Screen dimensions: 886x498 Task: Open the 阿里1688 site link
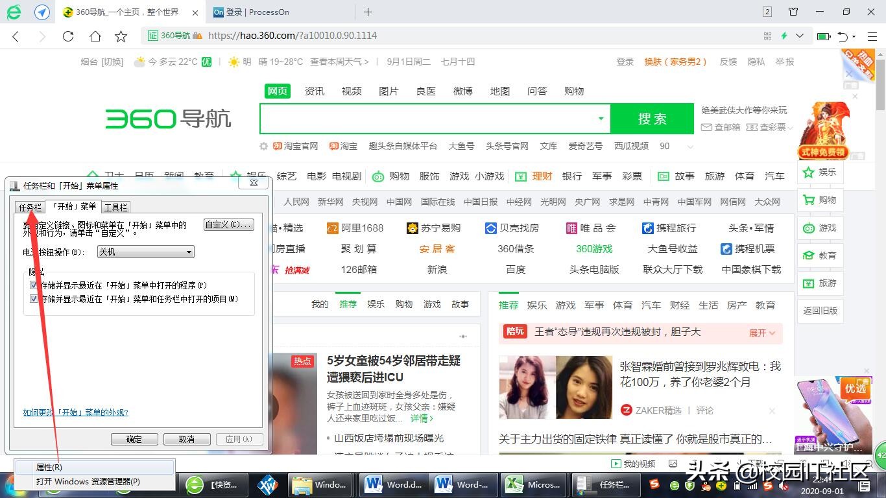[355, 228]
